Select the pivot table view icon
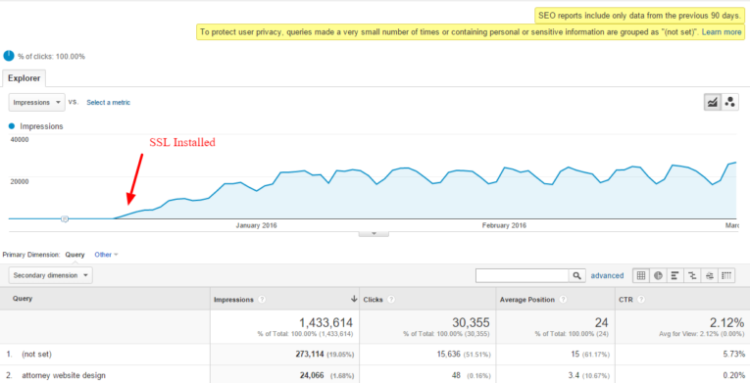 coord(726,275)
